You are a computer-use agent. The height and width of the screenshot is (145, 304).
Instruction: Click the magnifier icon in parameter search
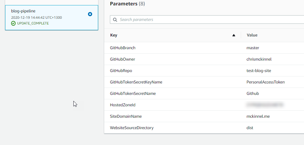coord(115,20)
